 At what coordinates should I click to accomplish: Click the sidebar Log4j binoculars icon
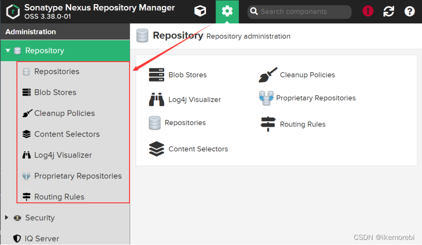click(26, 155)
